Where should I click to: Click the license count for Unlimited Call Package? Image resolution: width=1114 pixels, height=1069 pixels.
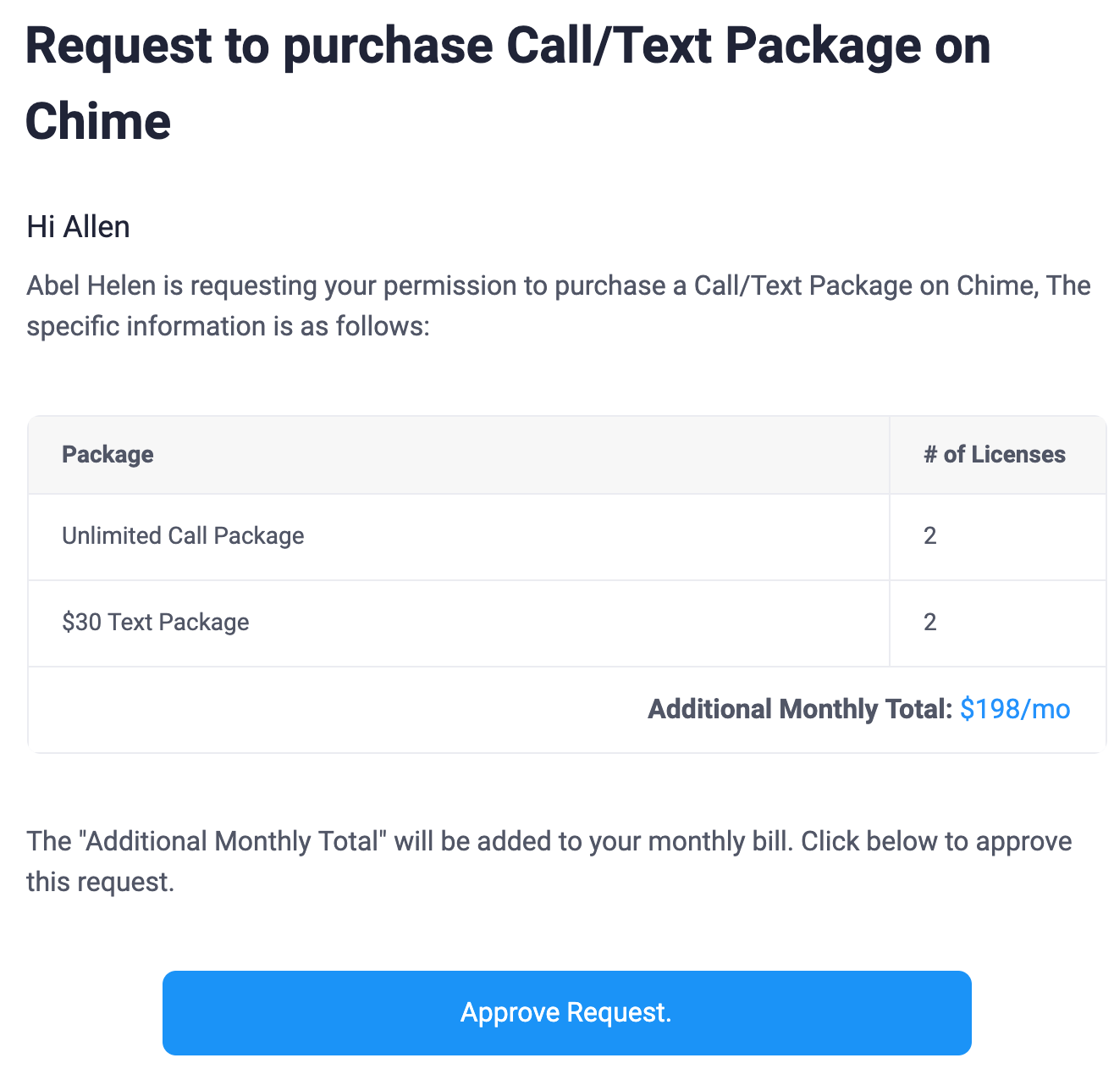pyautogui.click(x=929, y=535)
